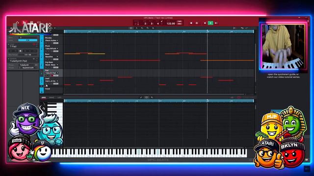
Task: Click the tempo field showing 122.00
Action: click(x=171, y=23)
